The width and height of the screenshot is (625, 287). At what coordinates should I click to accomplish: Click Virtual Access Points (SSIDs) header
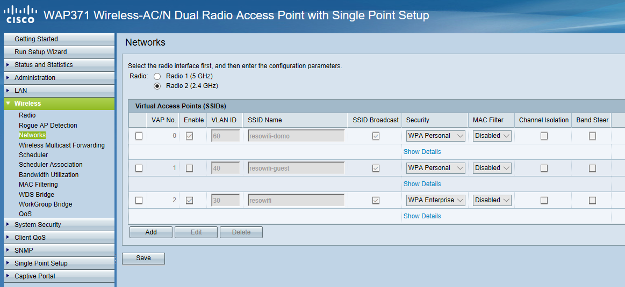coord(181,106)
